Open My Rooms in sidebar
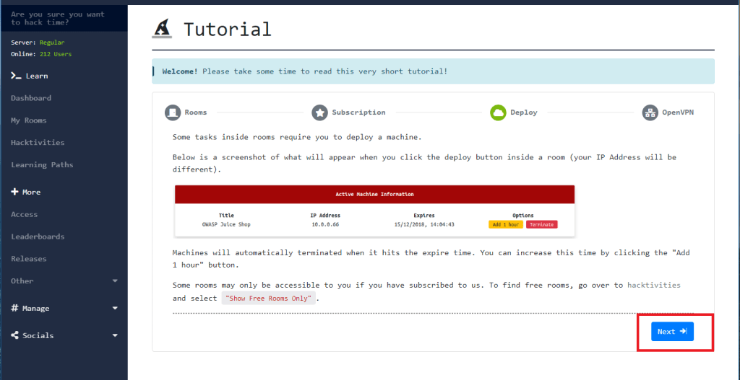740x380 pixels. click(x=29, y=120)
